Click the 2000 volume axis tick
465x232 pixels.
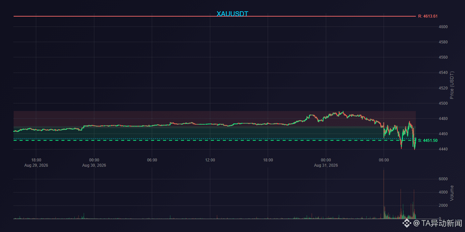[x=443, y=205]
